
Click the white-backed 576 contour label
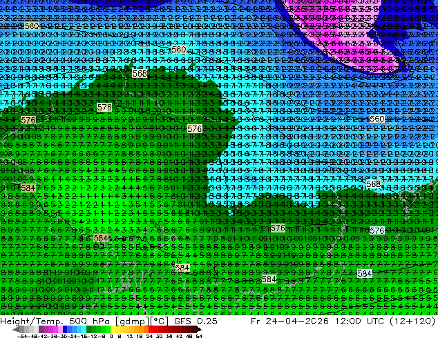(377, 230)
